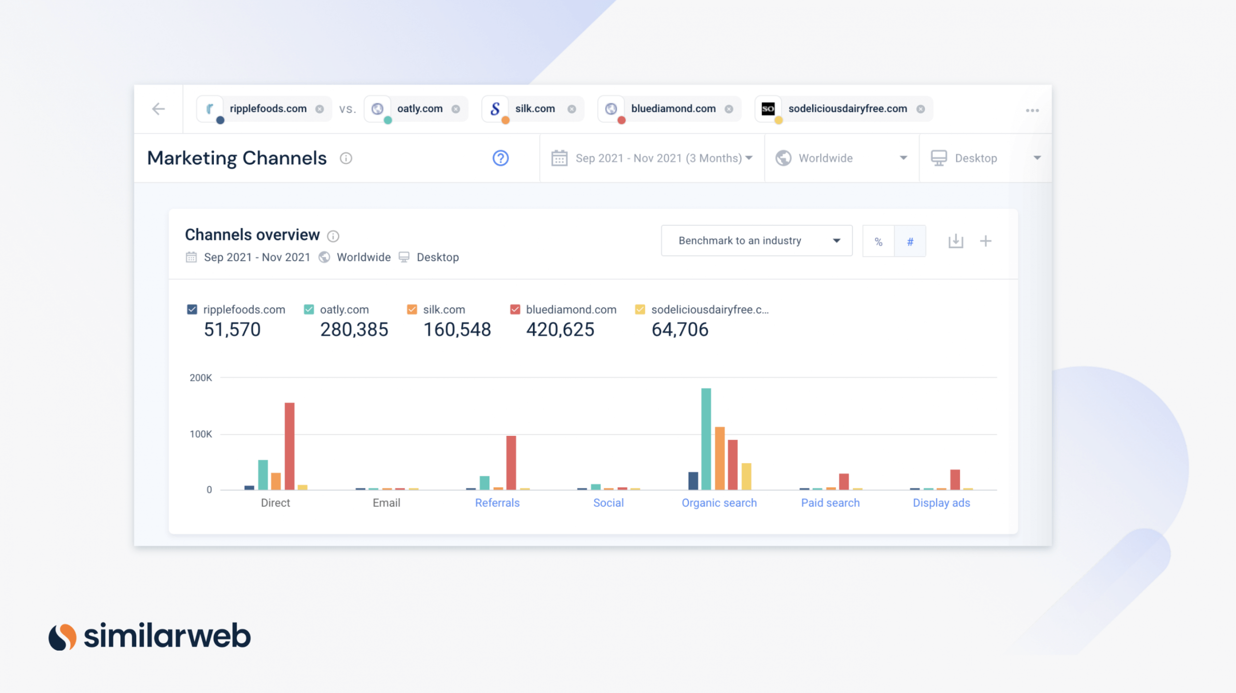Click the back navigation arrow button
Screen dimensions: 1236x693
pos(159,110)
